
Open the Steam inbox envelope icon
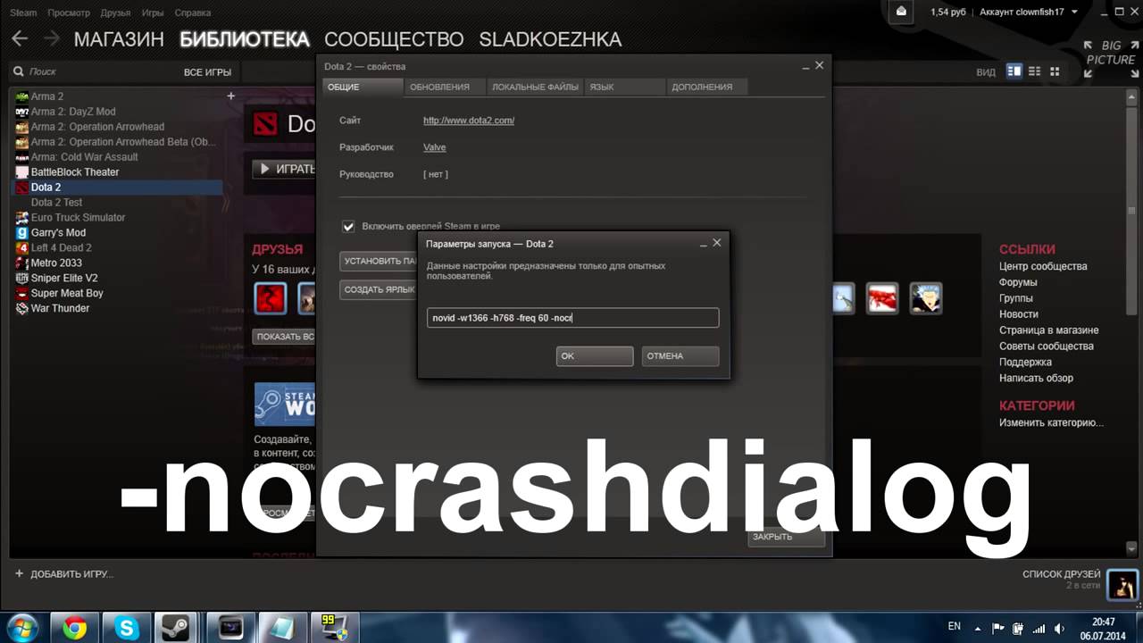(x=902, y=12)
